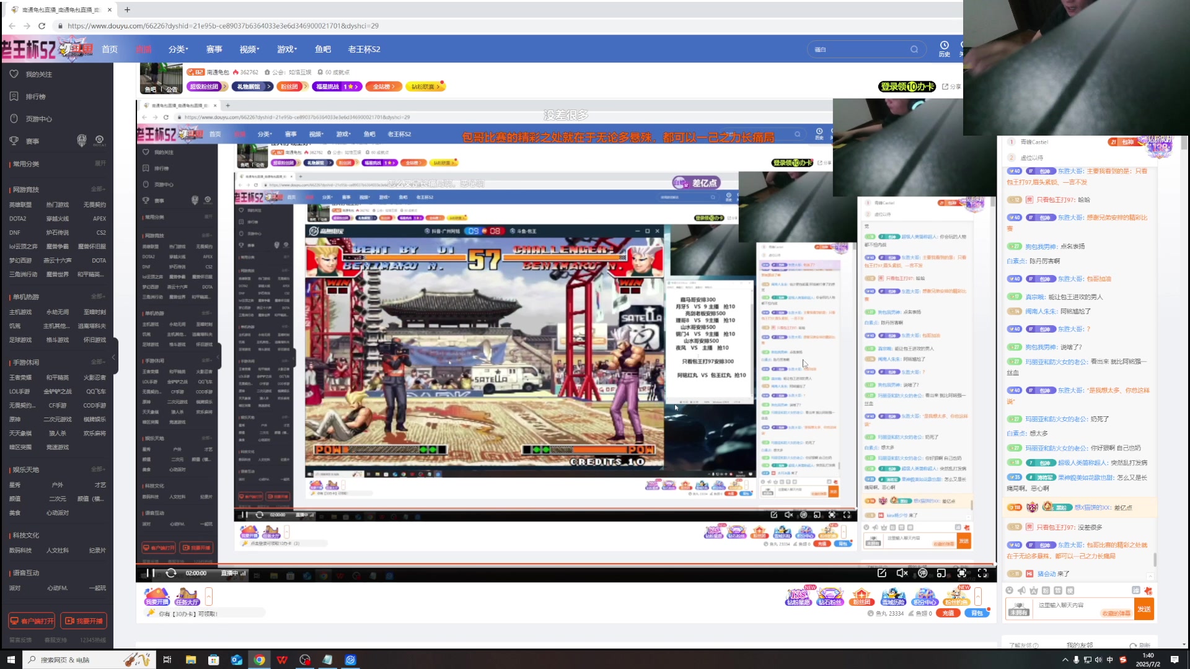Toggle the Chinese input method indicator
Screen dimensions: 1190x669
click(1110, 660)
